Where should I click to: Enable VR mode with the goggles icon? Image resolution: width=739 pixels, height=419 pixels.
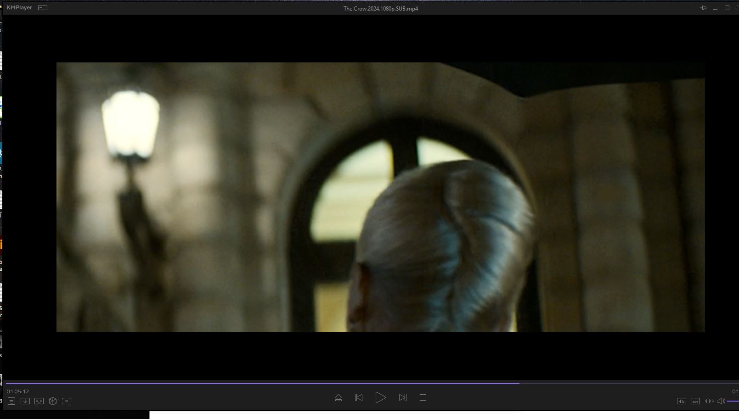(x=39, y=401)
